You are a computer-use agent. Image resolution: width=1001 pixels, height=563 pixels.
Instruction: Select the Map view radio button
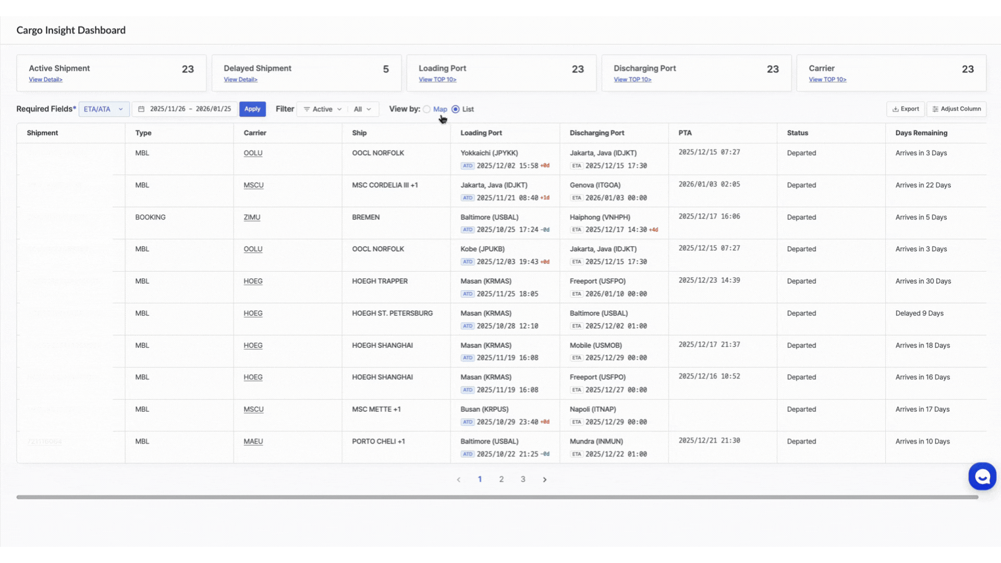click(427, 109)
